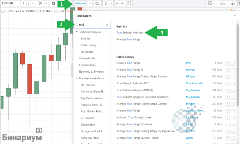Image resolution: width=240 pixels, height=144 pixels.
Task: Open more options for Average True Range %
Action: pyautogui.click(x=232, y=70)
